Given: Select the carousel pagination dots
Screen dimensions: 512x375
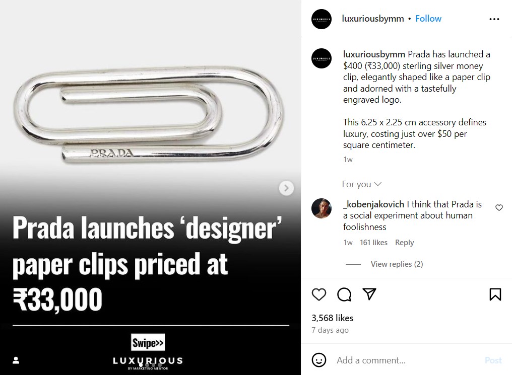Looking at the screenshot, I should tap(150, 365).
